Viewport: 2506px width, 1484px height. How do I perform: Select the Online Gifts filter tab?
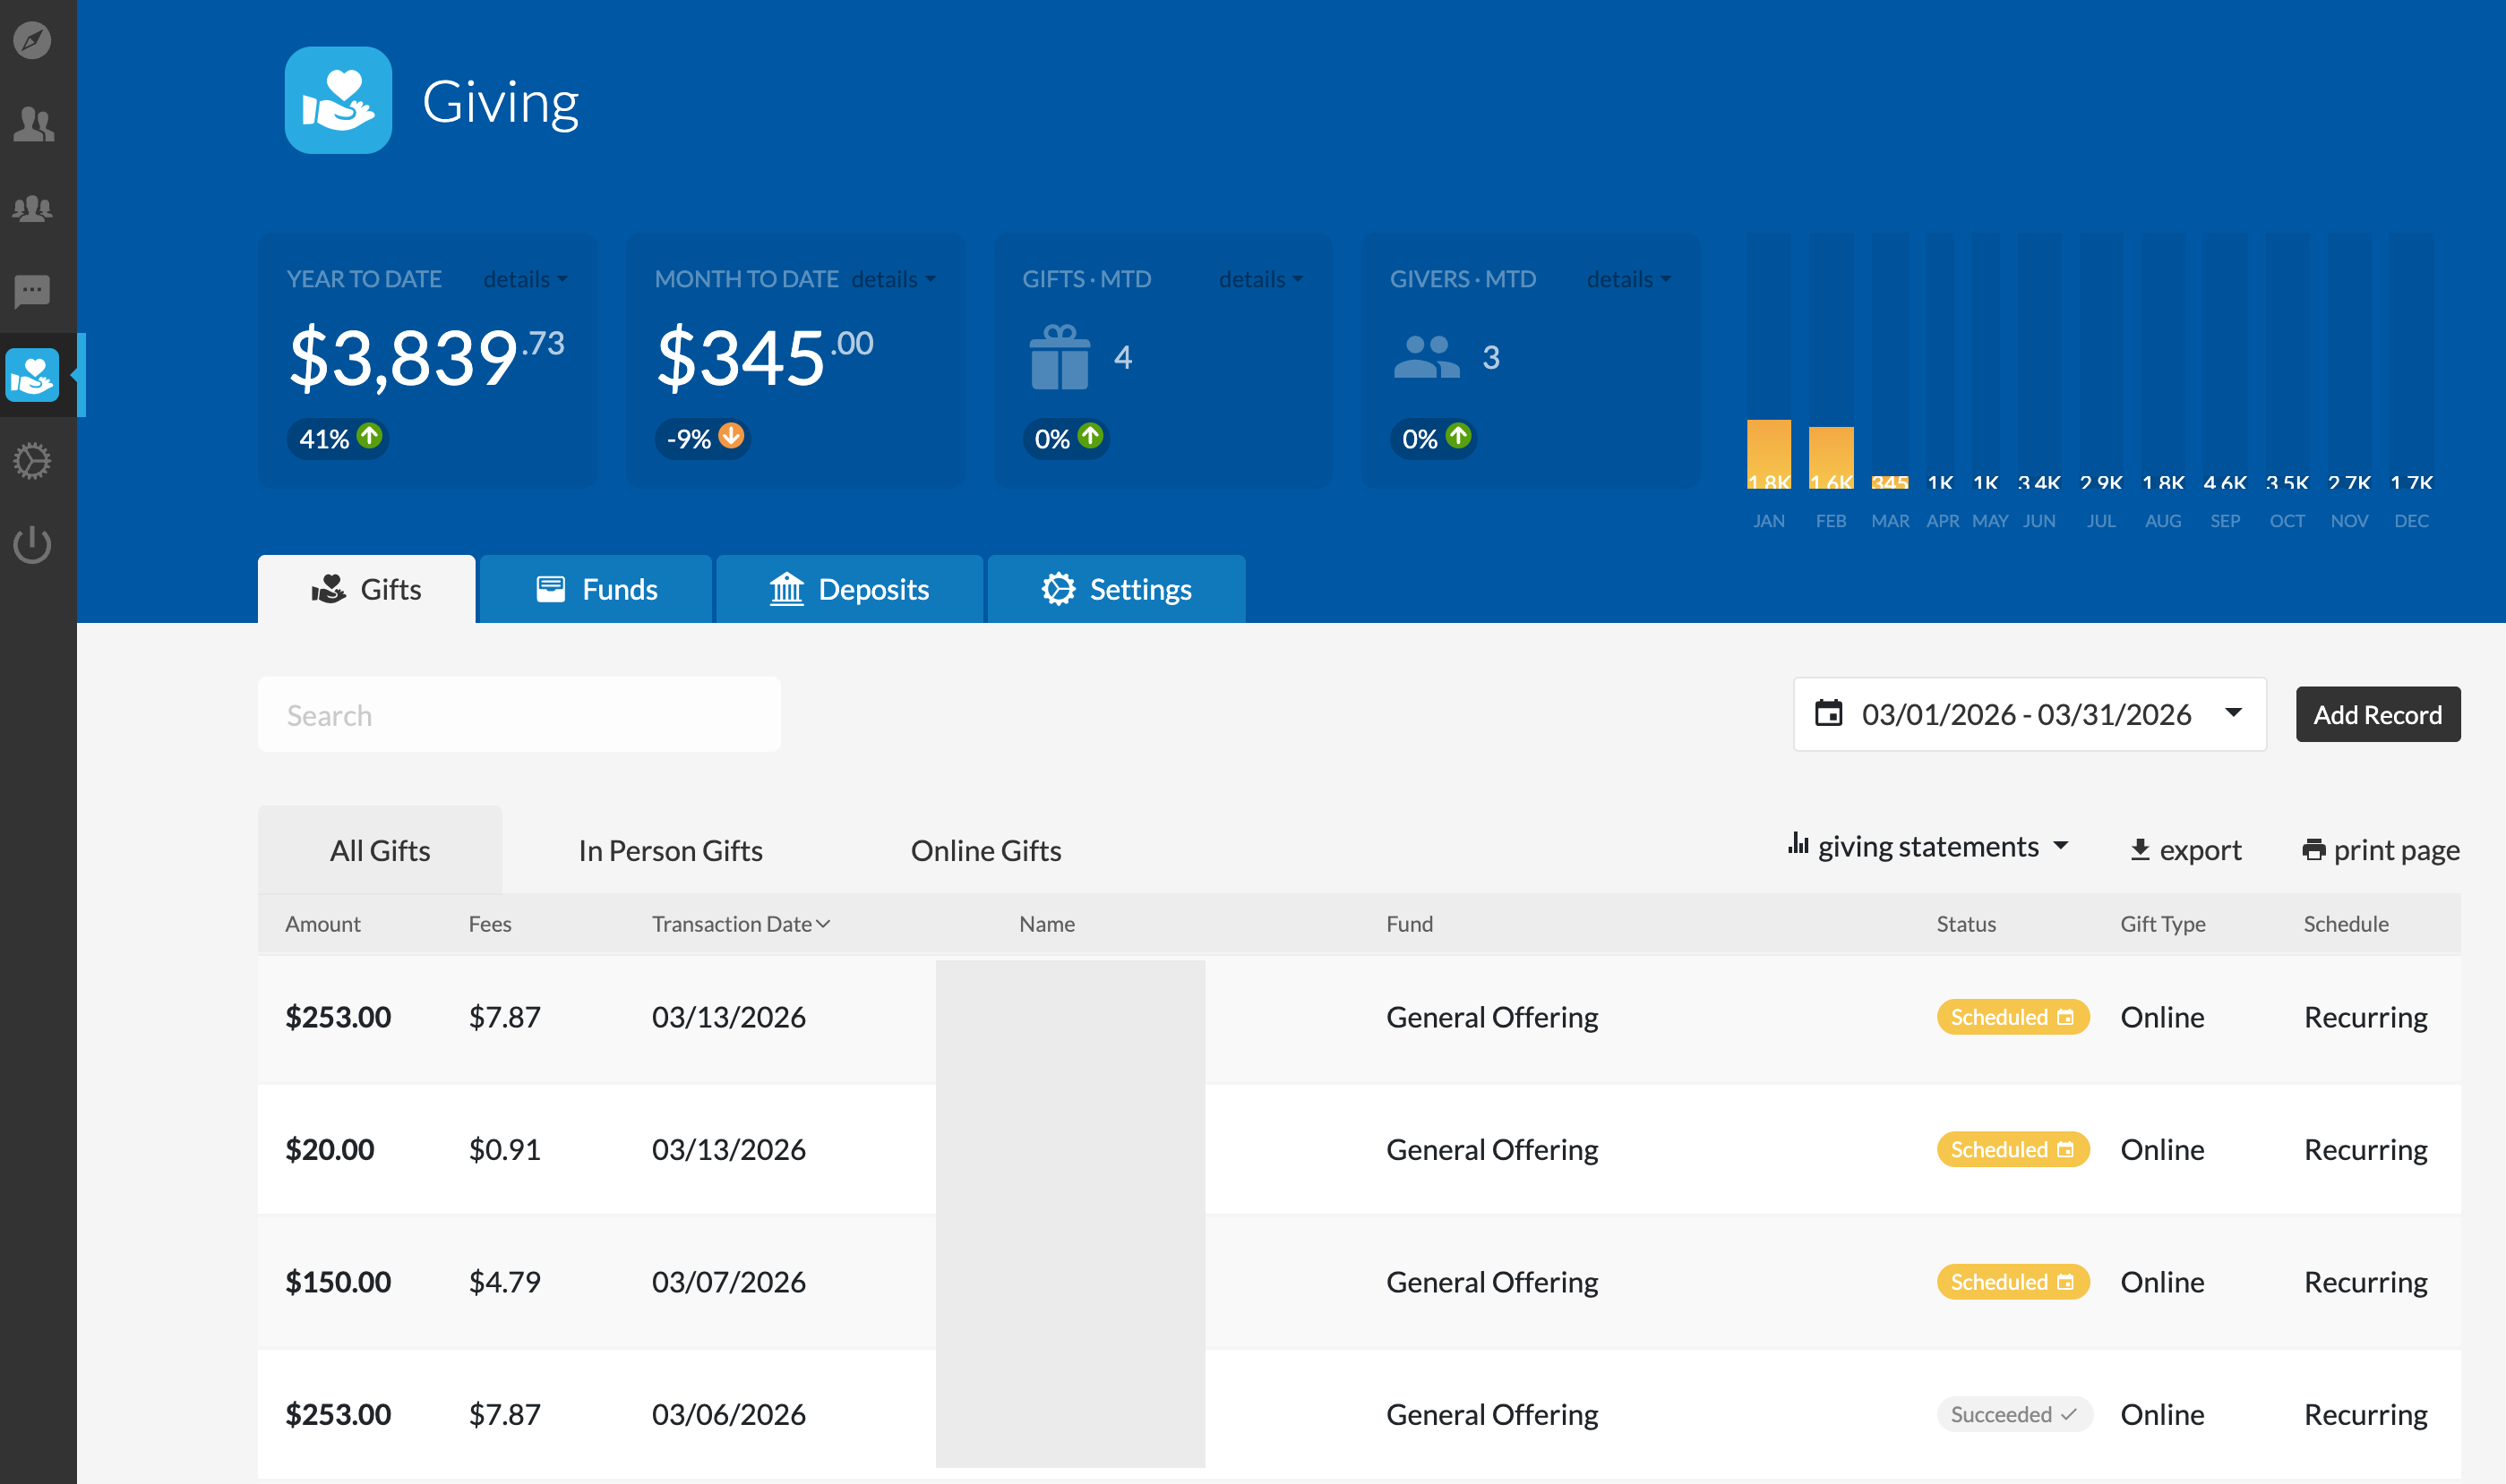click(x=985, y=850)
